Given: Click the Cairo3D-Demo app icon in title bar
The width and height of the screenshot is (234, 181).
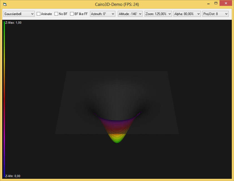Looking at the screenshot, I should click(5, 4).
